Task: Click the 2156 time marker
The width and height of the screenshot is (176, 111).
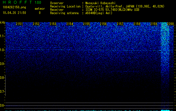Action: (x=103, y=24)
